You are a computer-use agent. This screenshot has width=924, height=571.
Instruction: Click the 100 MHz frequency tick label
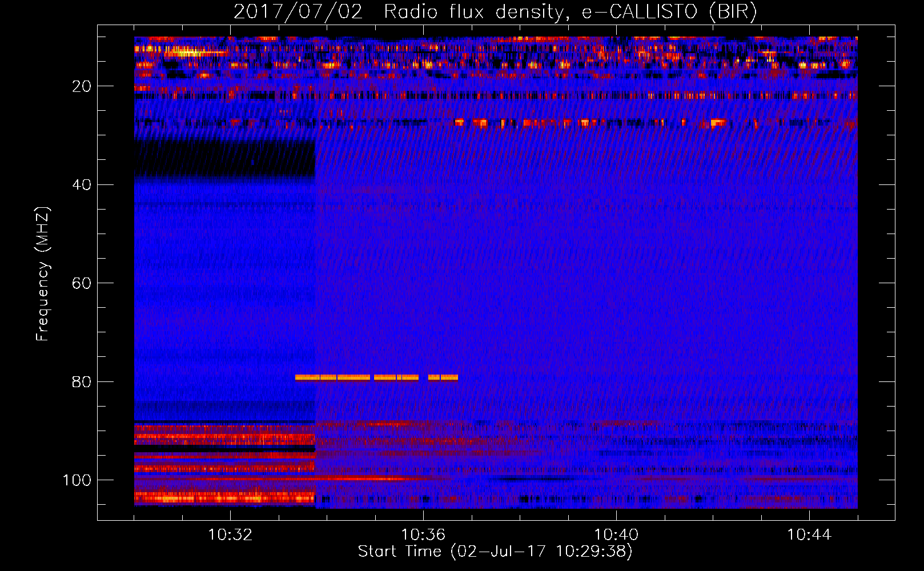click(77, 480)
